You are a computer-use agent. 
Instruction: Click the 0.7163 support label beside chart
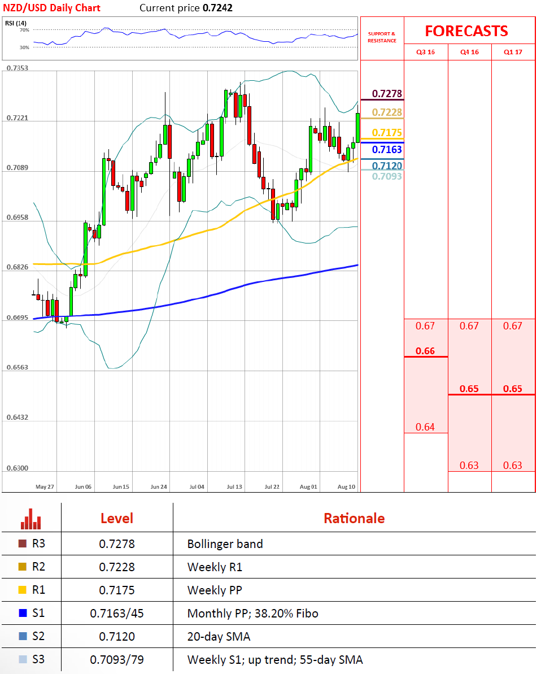pyautogui.click(x=387, y=150)
